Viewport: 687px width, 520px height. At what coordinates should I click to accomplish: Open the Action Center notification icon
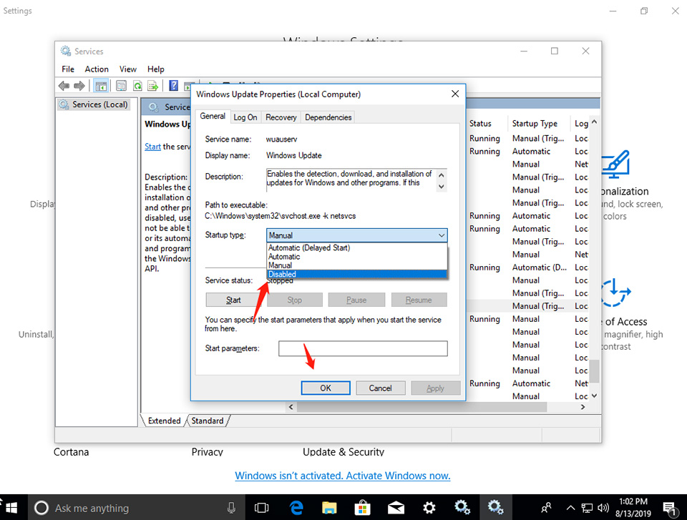coord(670,508)
